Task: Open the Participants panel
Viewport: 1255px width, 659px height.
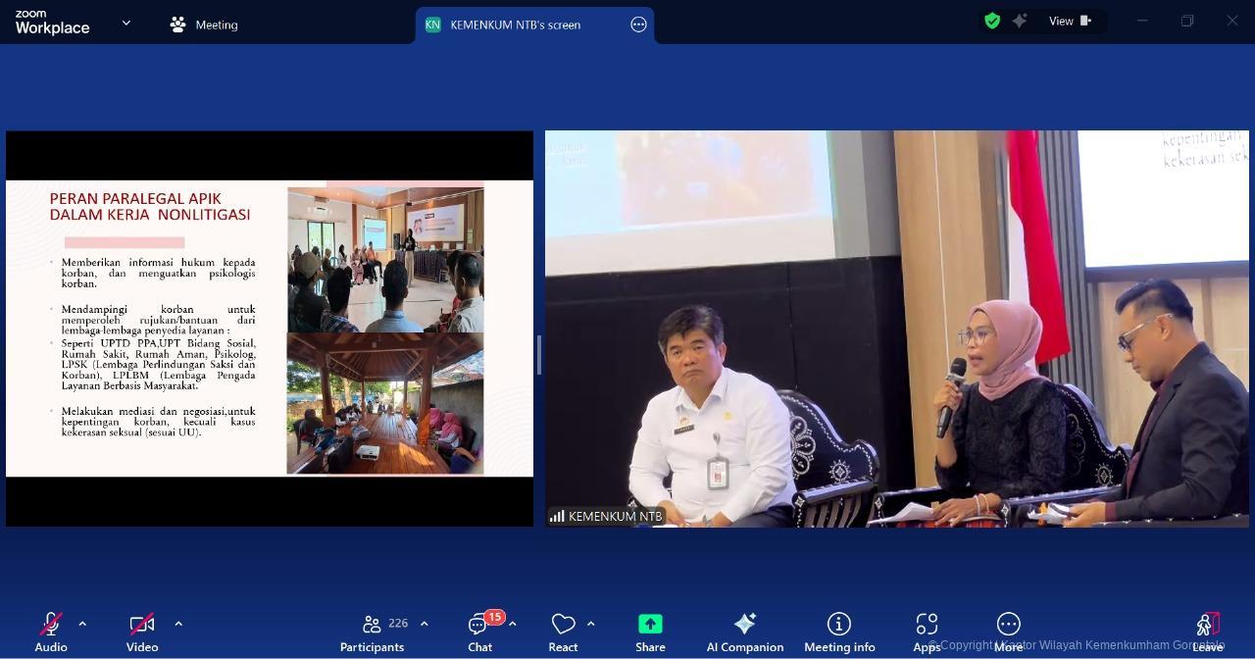Action: coord(373,632)
